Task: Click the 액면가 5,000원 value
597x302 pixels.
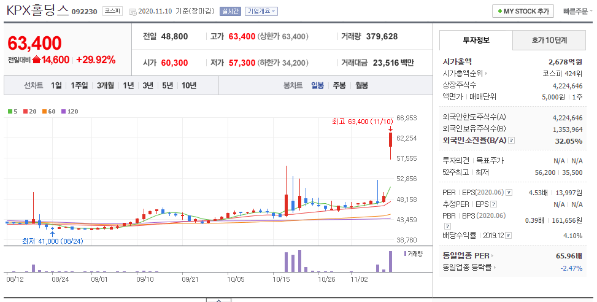Action: pyautogui.click(x=553, y=97)
